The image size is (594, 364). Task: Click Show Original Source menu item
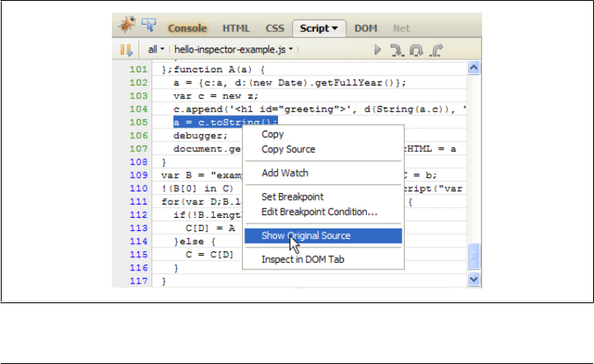(323, 236)
